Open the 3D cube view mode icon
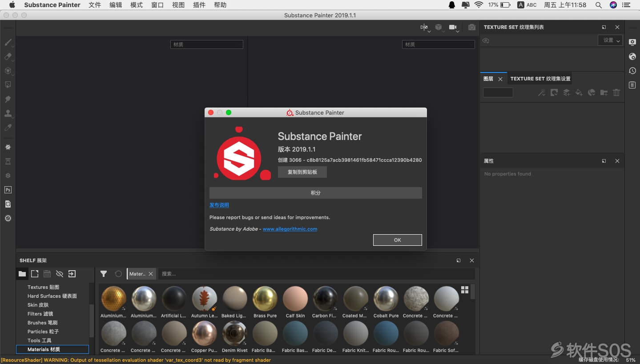 439,27
